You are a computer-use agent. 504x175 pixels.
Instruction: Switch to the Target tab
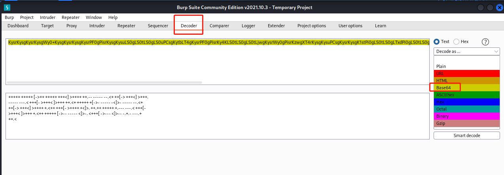pyautogui.click(x=47, y=26)
